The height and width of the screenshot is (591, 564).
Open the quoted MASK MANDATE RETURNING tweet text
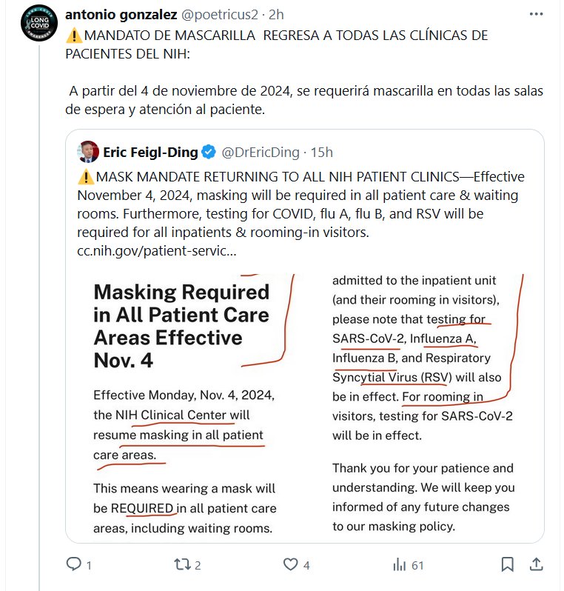(296, 205)
